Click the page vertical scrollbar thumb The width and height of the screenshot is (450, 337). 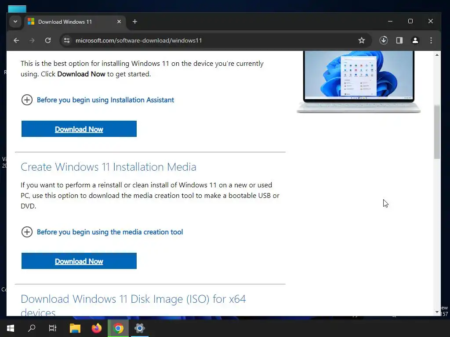pyautogui.click(x=437, y=132)
